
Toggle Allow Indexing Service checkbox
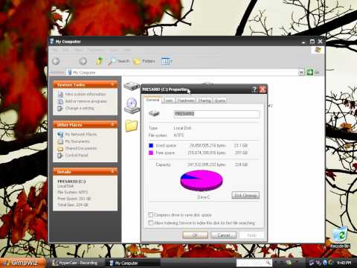point(150,223)
